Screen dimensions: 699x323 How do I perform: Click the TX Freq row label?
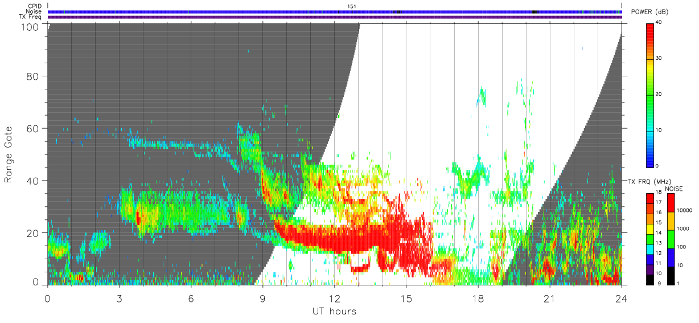tap(30, 17)
